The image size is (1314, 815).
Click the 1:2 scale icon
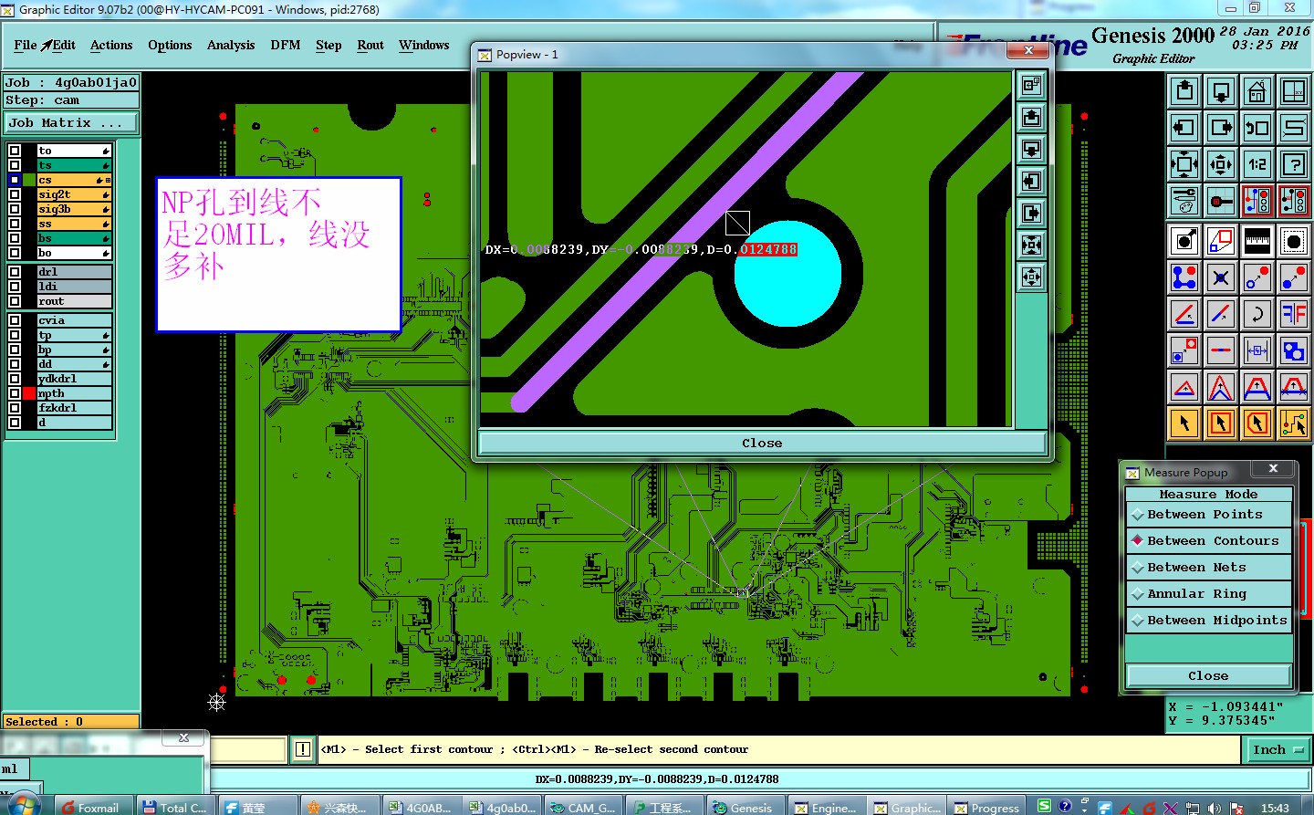click(x=1257, y=164)
